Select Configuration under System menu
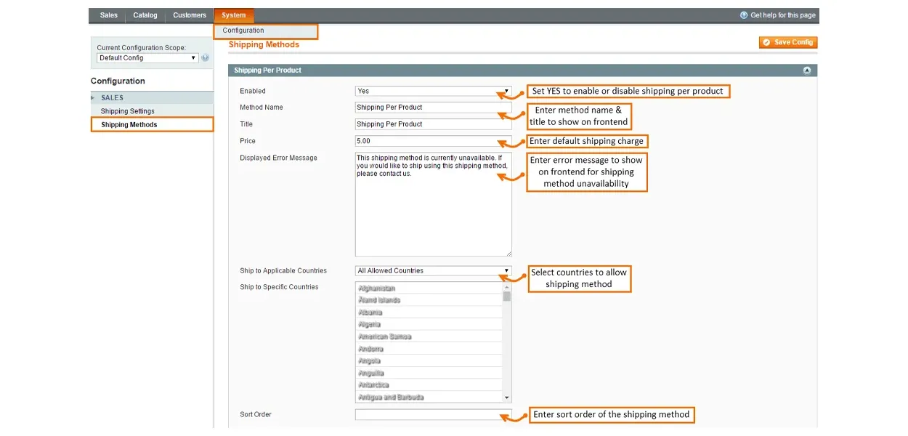Viewport: 908px width, 436px height. pyautogui.click(x=243, y=31)
